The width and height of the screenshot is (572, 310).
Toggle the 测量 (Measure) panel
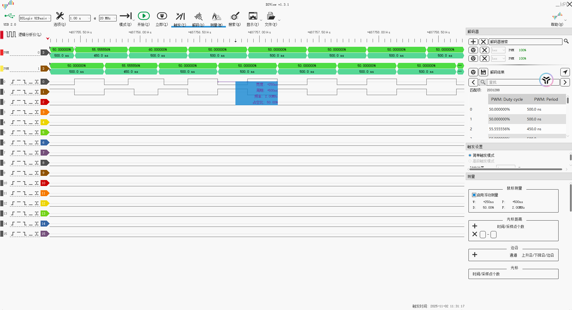coord(216,16)
